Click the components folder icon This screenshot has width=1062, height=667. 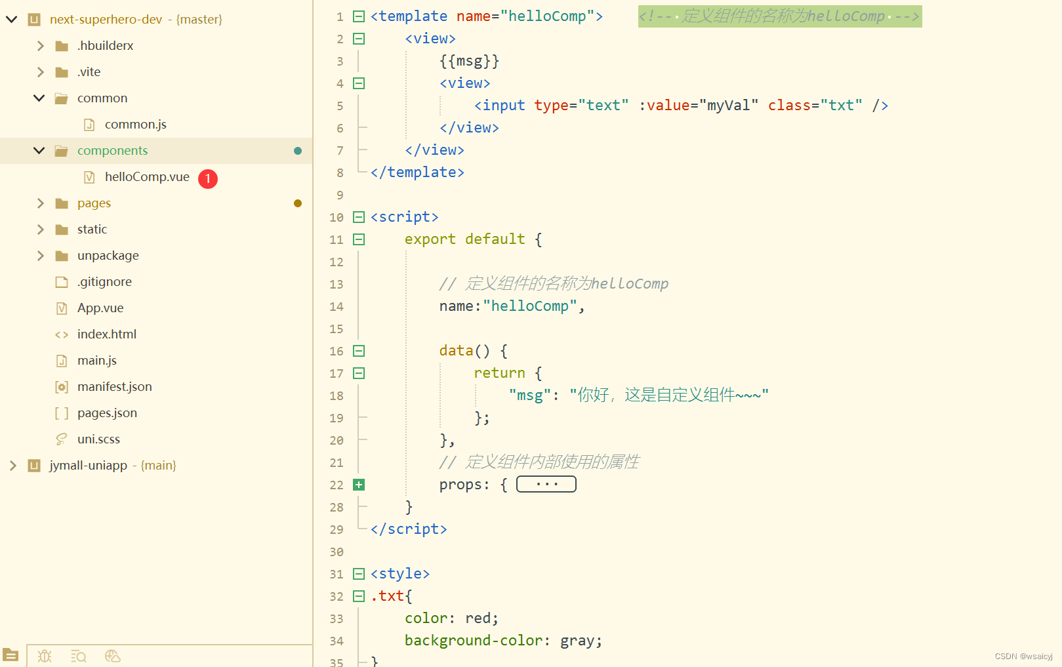62,151
